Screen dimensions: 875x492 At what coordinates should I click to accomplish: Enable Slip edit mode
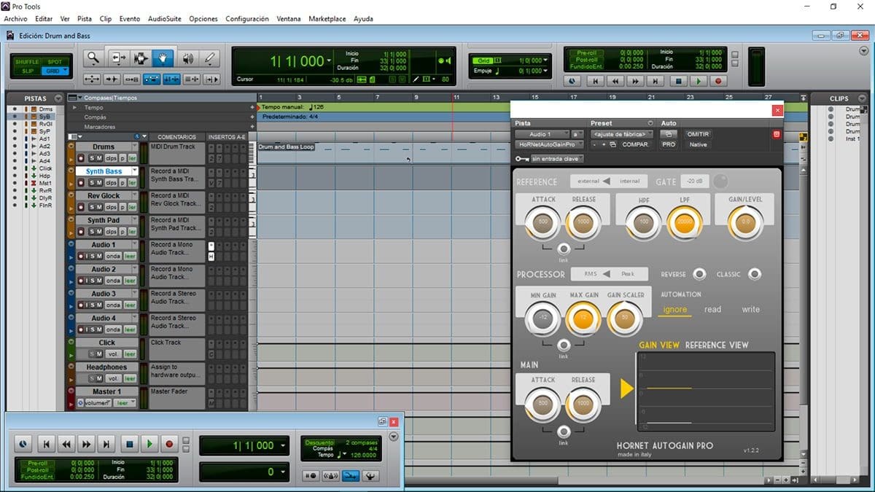27,71
